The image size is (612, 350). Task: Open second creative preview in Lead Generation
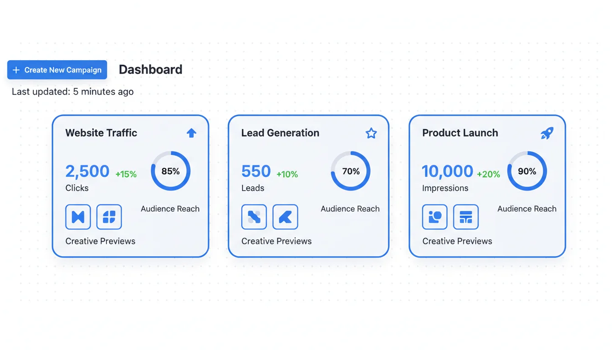coord(285,217)
